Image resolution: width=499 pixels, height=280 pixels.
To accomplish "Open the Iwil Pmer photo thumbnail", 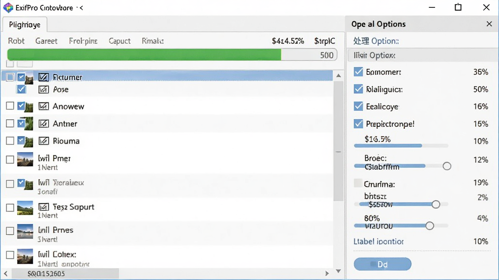I will 25,159.
